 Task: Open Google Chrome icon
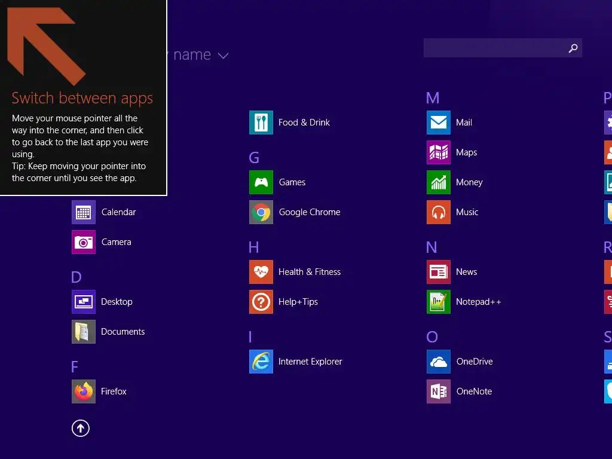261,212
